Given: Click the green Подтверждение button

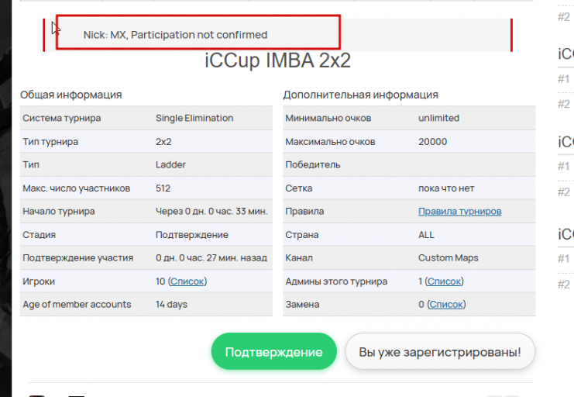Looking at the screenshot, I should [x=273, y=352].
